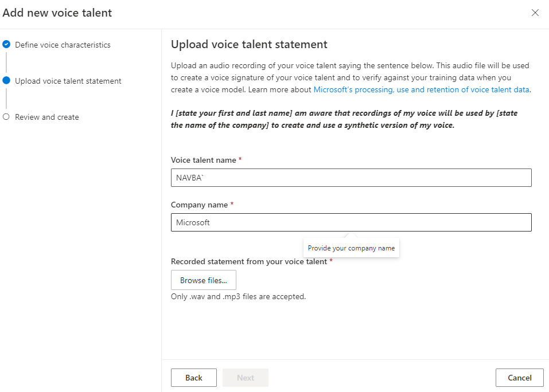This screenshot has width=549, height=392.
Task: Click the Browse files button
Action: tap(203, 280)
